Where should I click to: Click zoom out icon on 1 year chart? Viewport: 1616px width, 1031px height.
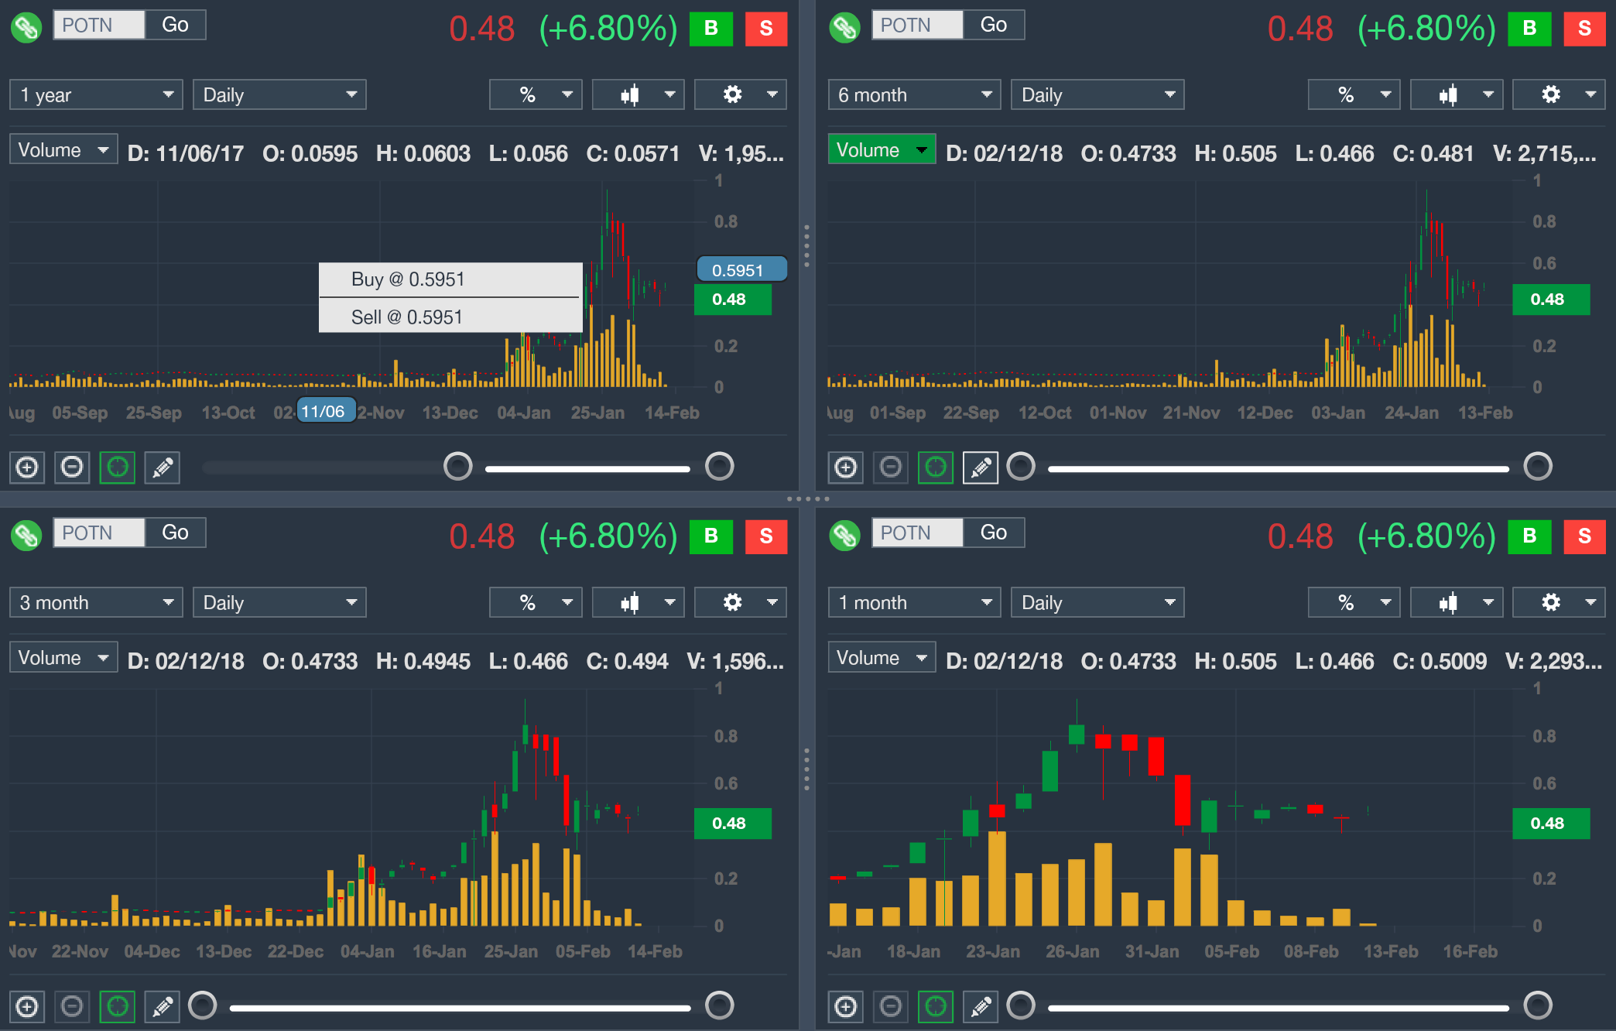pos(72,468)
